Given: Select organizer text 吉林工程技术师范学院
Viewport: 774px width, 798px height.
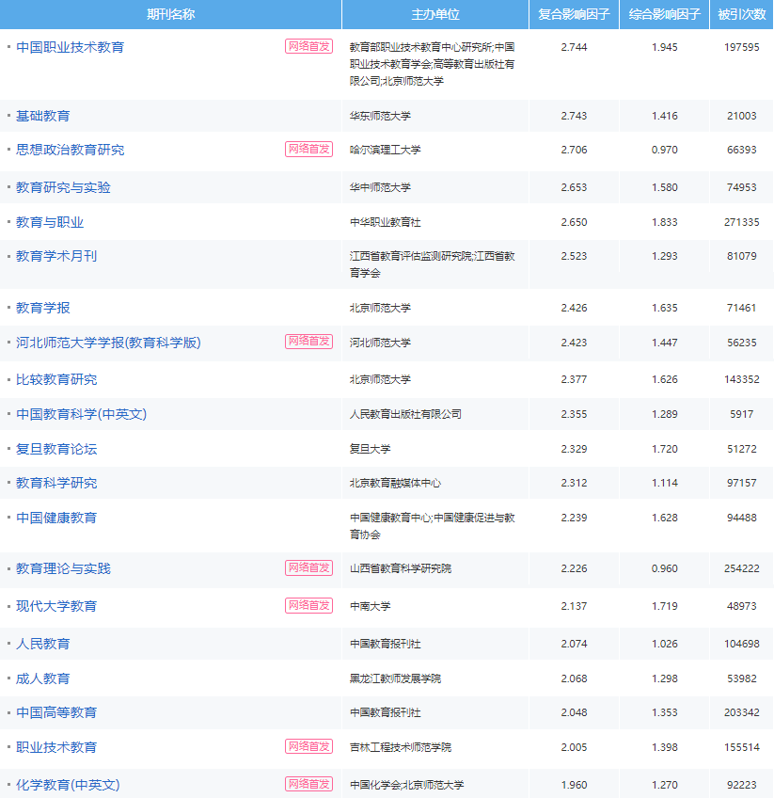Looking at the screenshot, I should coord(401,747).
